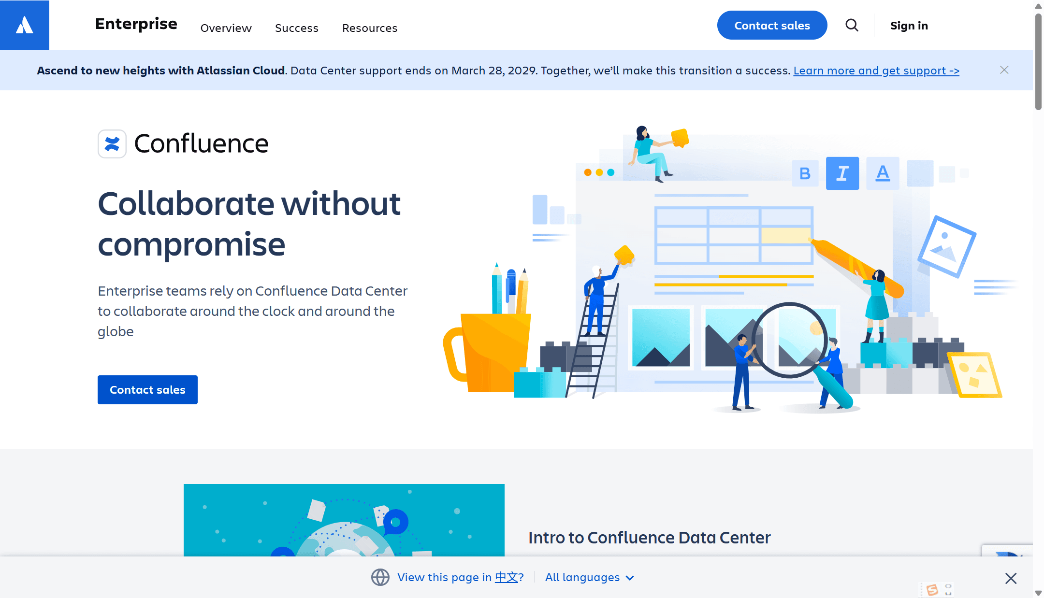Click the Sign in link
Viewport: 1044px width, 598px height.
point(909,26)
